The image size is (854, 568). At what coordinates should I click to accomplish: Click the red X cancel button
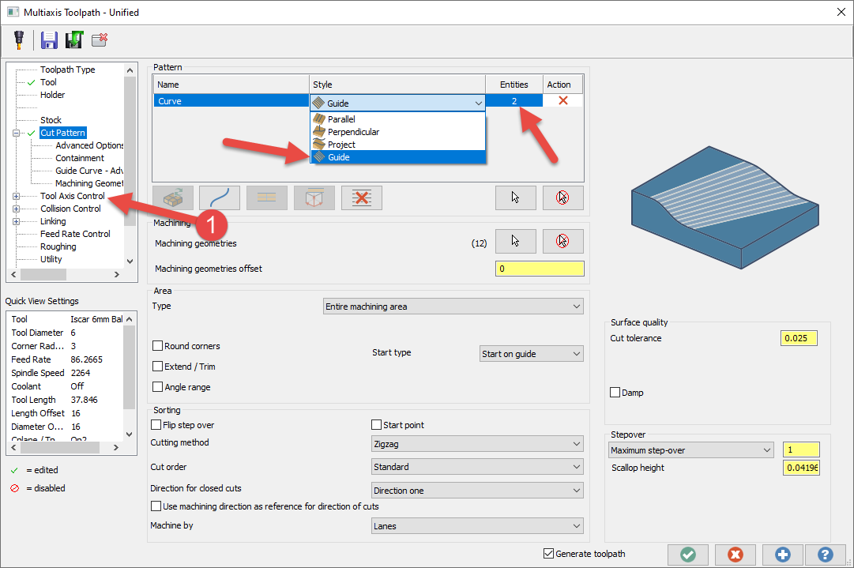[735, 555]
